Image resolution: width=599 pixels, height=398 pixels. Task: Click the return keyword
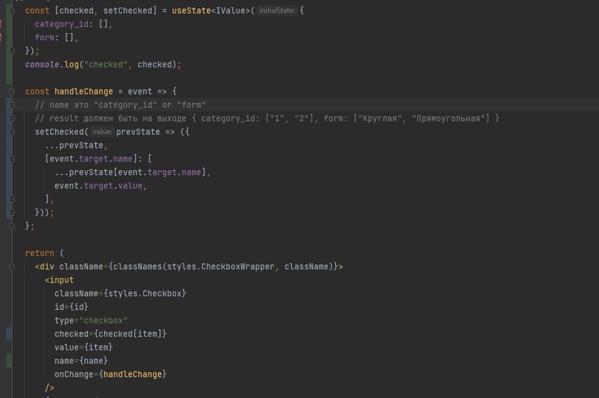(40, 253)
